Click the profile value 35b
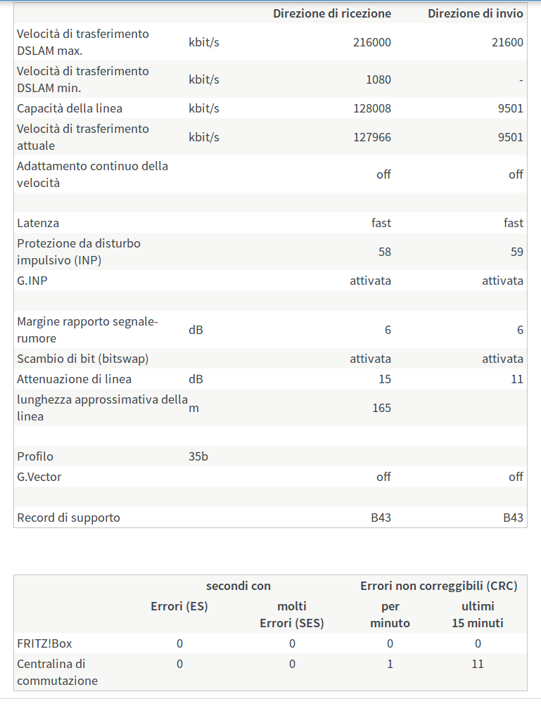Image resolution: width=541 pixels, height=706 pixels. click(x=198, y=456)
